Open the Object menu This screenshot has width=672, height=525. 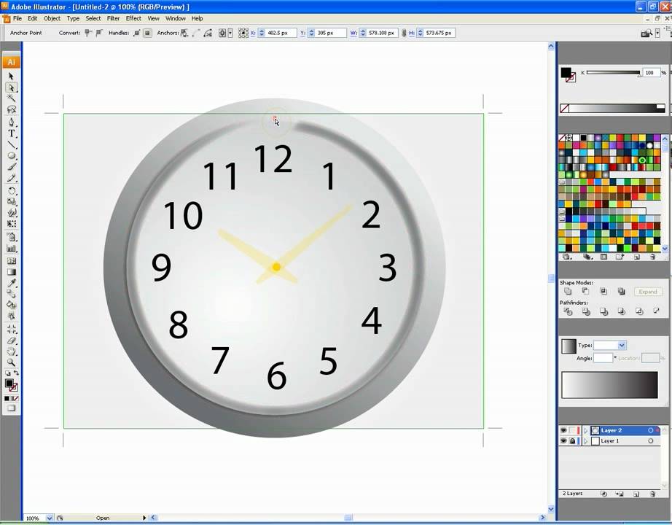tap(52, 18)
